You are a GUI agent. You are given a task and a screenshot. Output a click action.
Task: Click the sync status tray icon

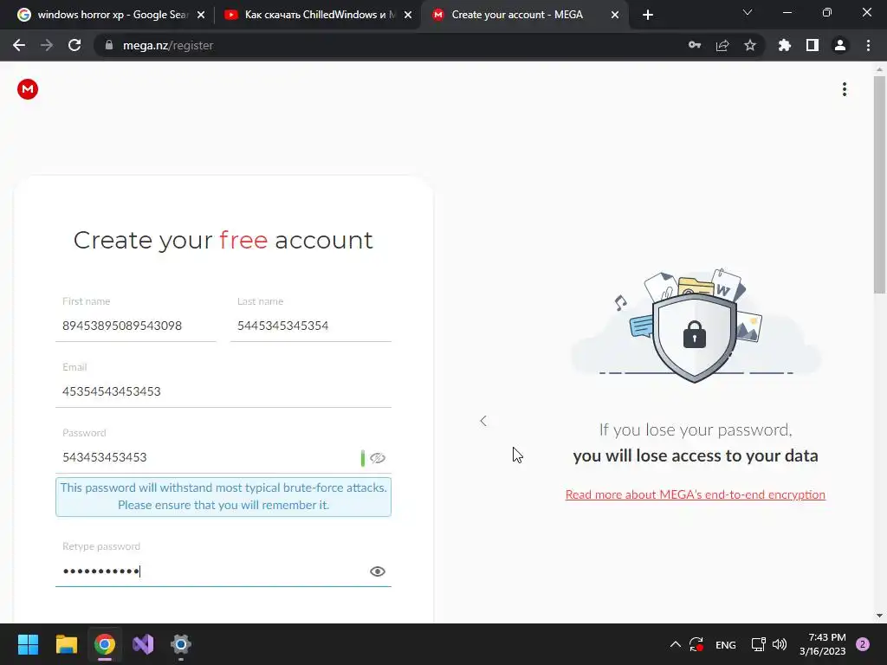point(696,644)
